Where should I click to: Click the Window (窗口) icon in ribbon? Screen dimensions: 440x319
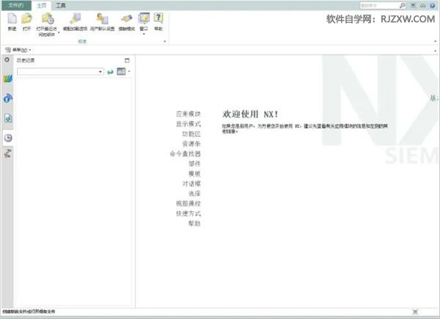(x=144, y=18)
